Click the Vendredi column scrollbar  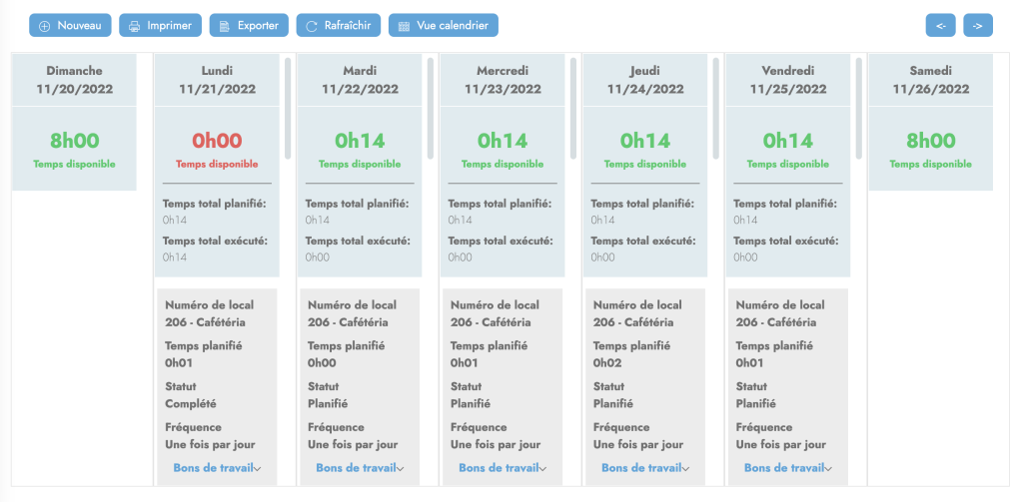coord(859,108)
